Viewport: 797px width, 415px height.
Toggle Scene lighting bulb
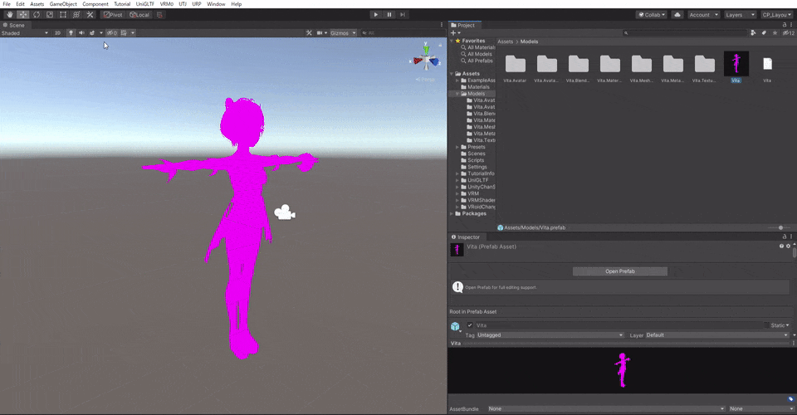point(71,33)
